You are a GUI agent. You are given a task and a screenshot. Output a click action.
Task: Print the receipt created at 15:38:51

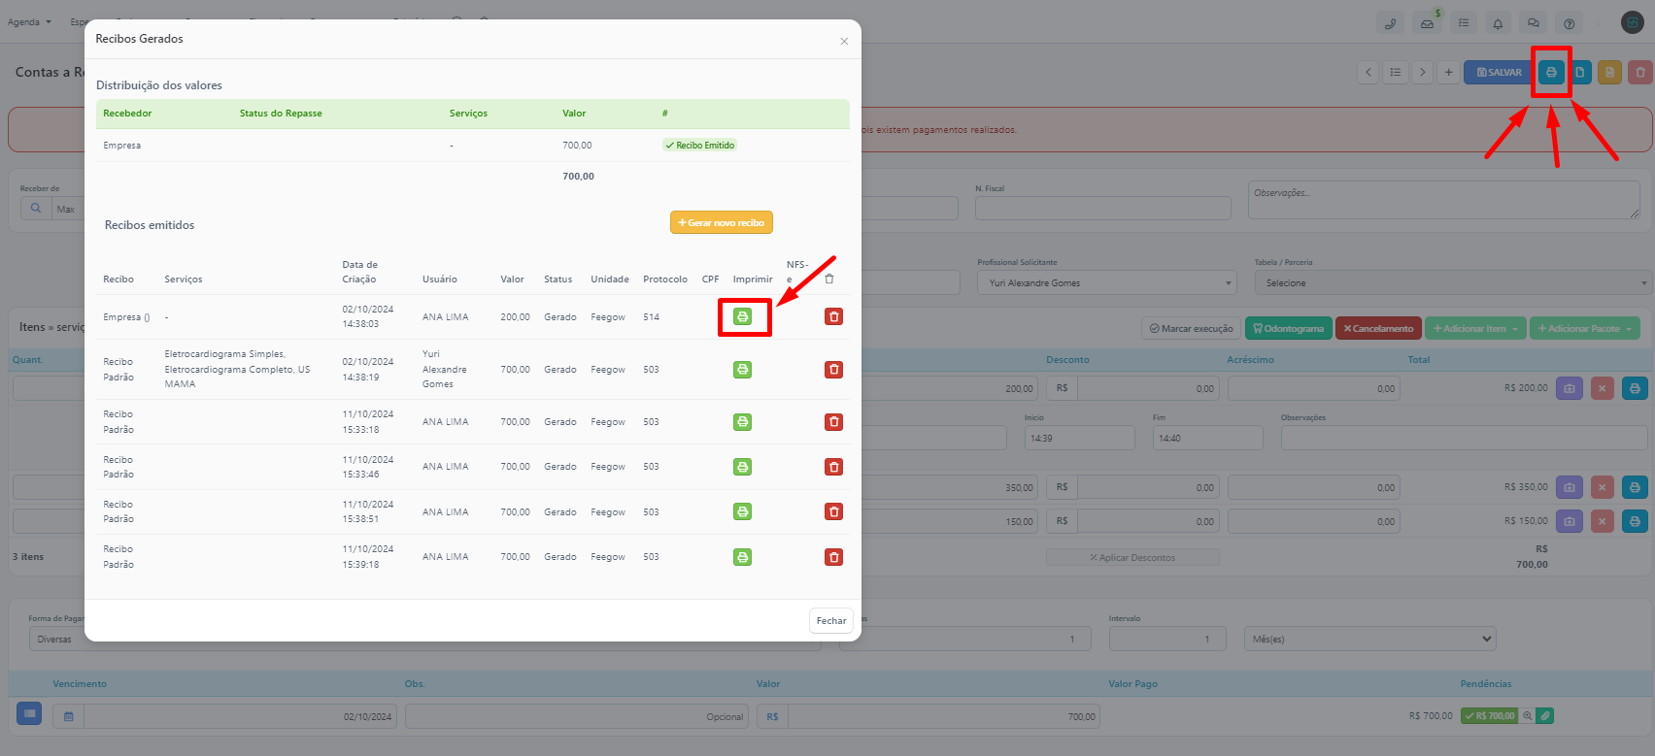pyautogui.click(x=742, y=511)
